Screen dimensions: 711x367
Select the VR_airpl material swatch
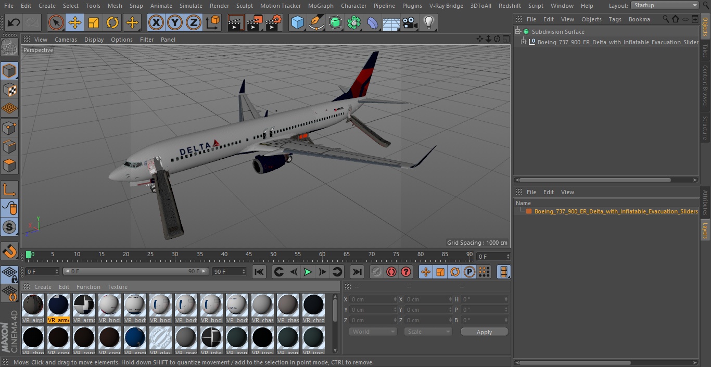(33, 308)
